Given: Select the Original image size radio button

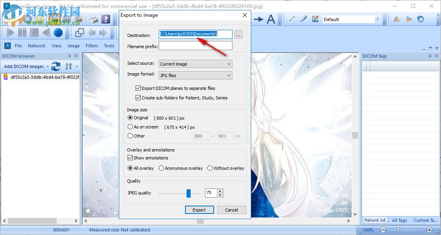Looking at the screenshot, I should pyautogui.click(x=130, y=118).
